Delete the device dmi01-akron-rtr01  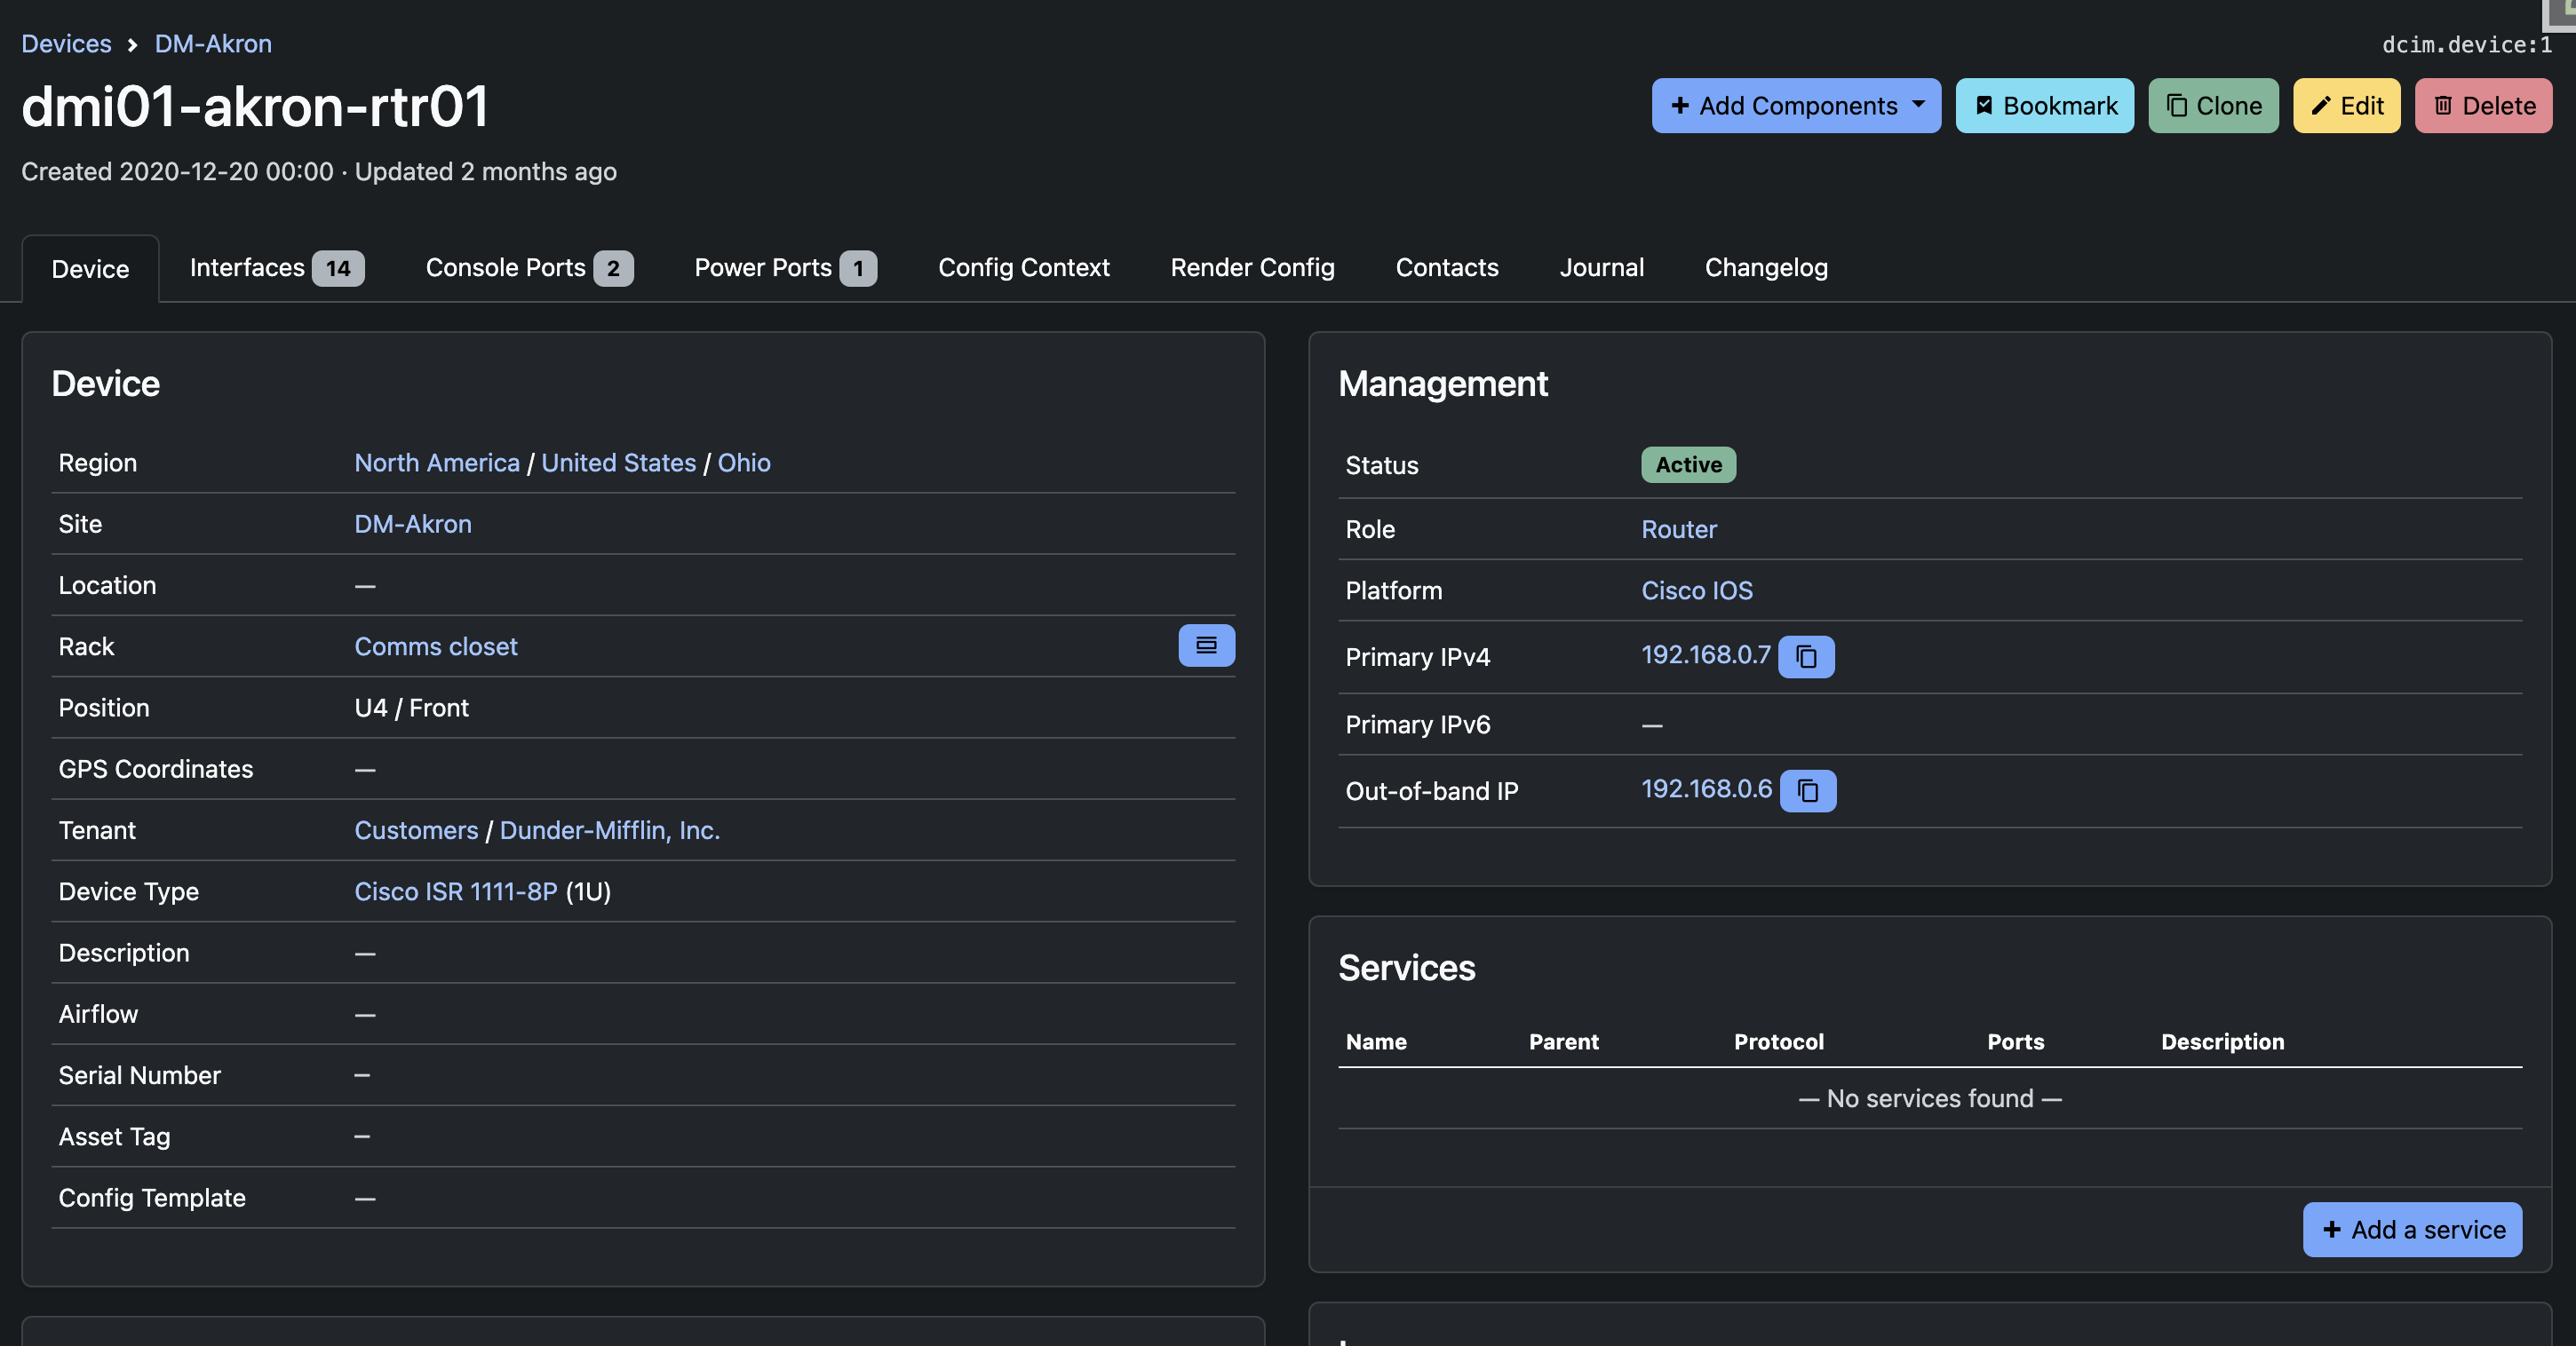coord(2484,106)
